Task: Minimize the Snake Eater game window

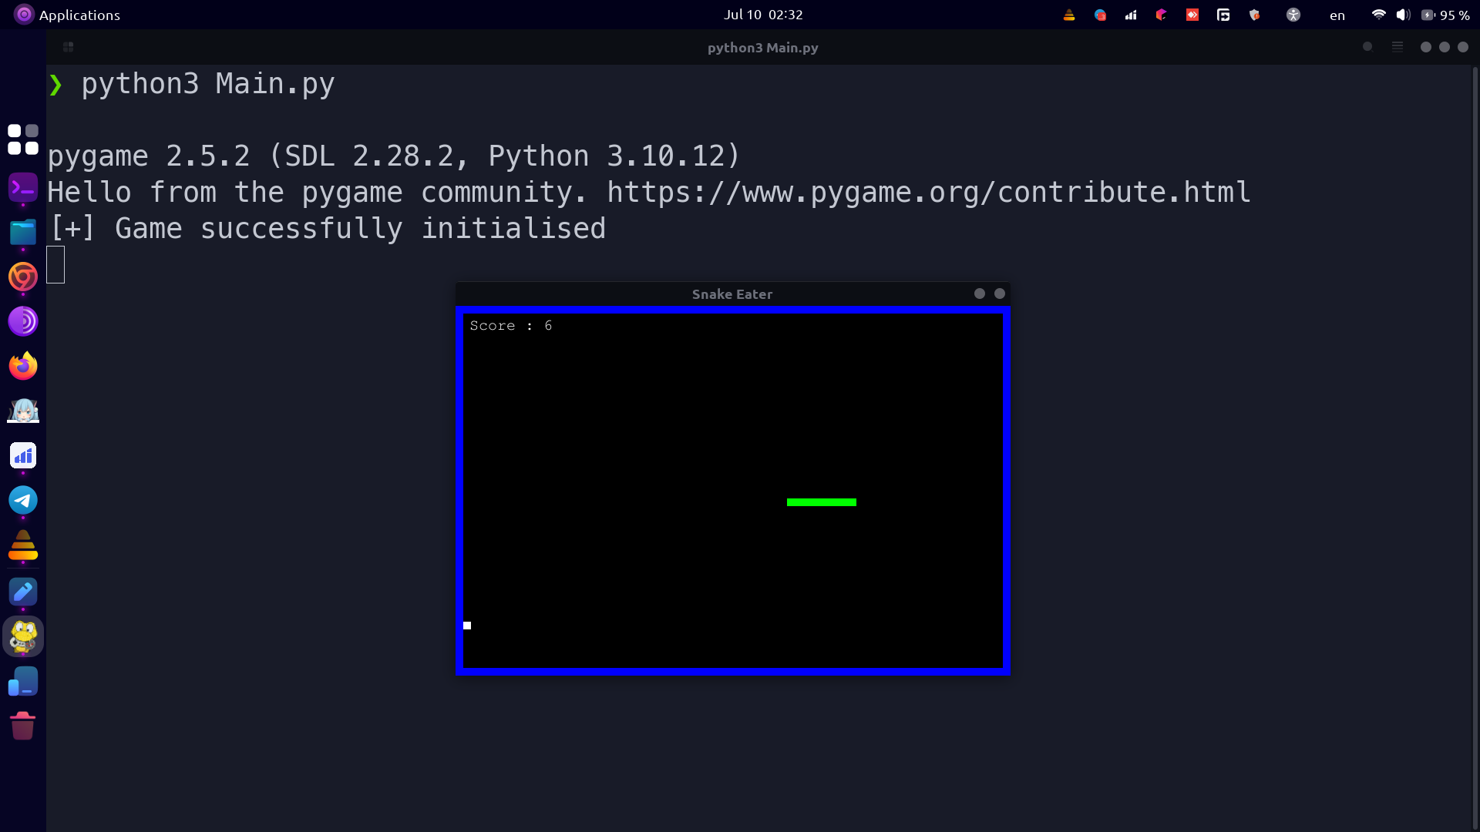Action: point(980,294)
